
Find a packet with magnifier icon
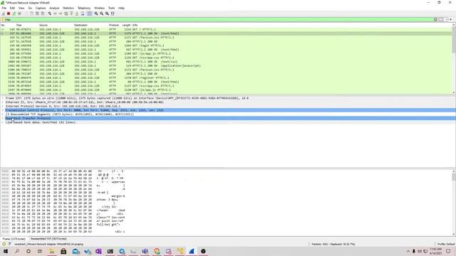coord(50,14)
